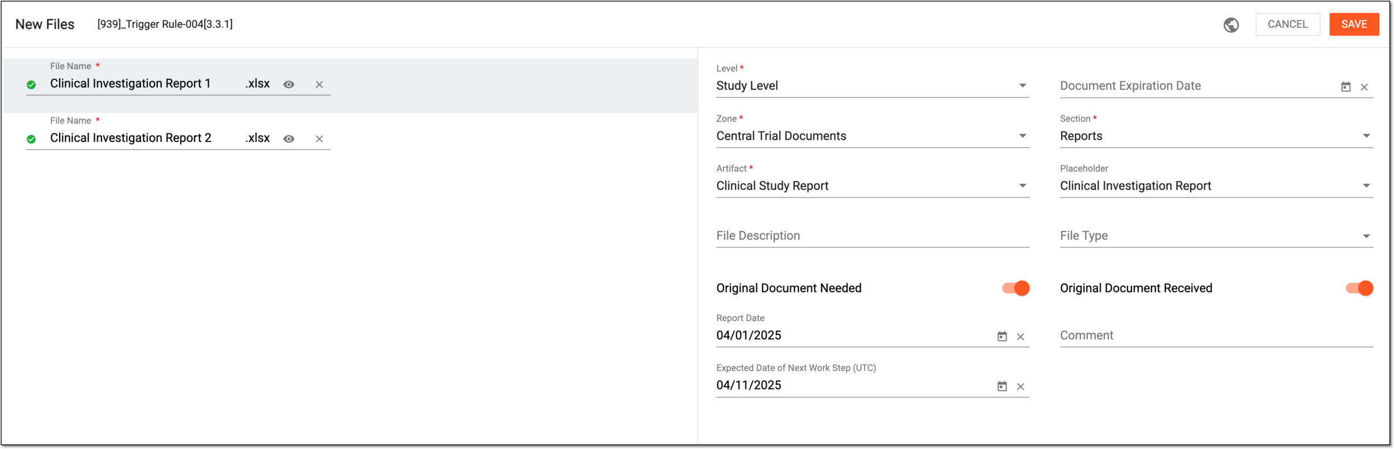The width and height of the screenshot is (1394, 449).
Task: Toggle Original Document Received switch
Action: [x=1359, y=288]
